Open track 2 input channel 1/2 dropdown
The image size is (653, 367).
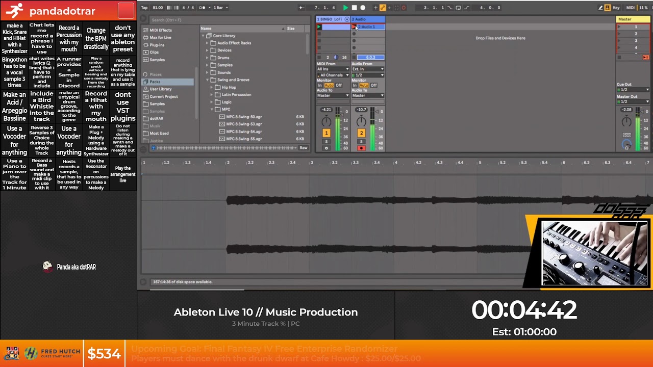[368, 75]
